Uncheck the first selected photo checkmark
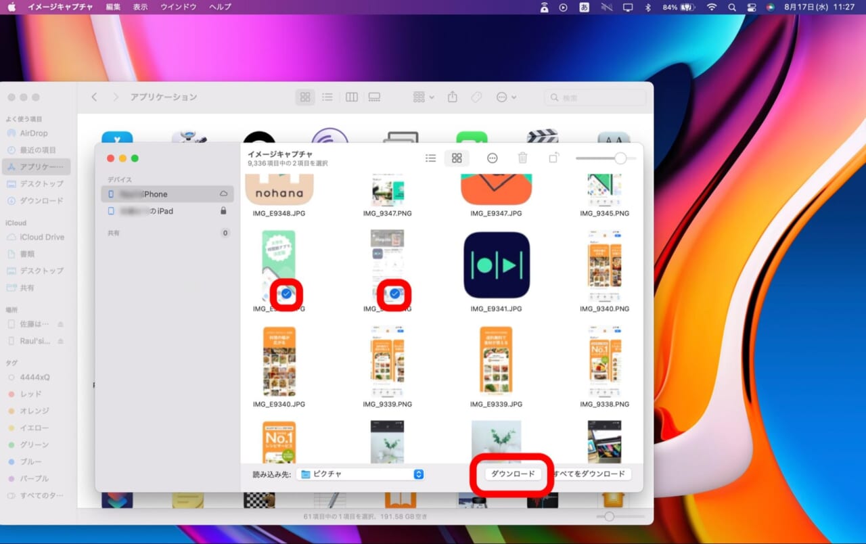The height and width of the screenshot is (544, 866). tap(286, 294)
